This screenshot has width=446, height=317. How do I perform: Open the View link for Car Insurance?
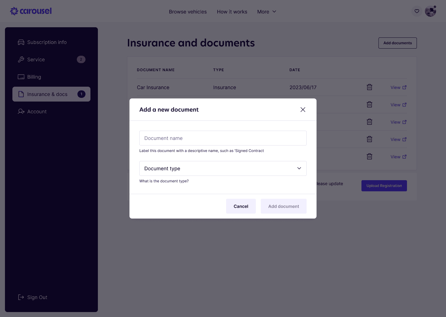(x=398, y=88)
